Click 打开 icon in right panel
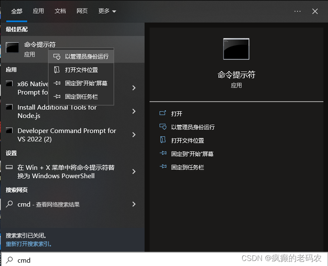 tap(163, 113)
